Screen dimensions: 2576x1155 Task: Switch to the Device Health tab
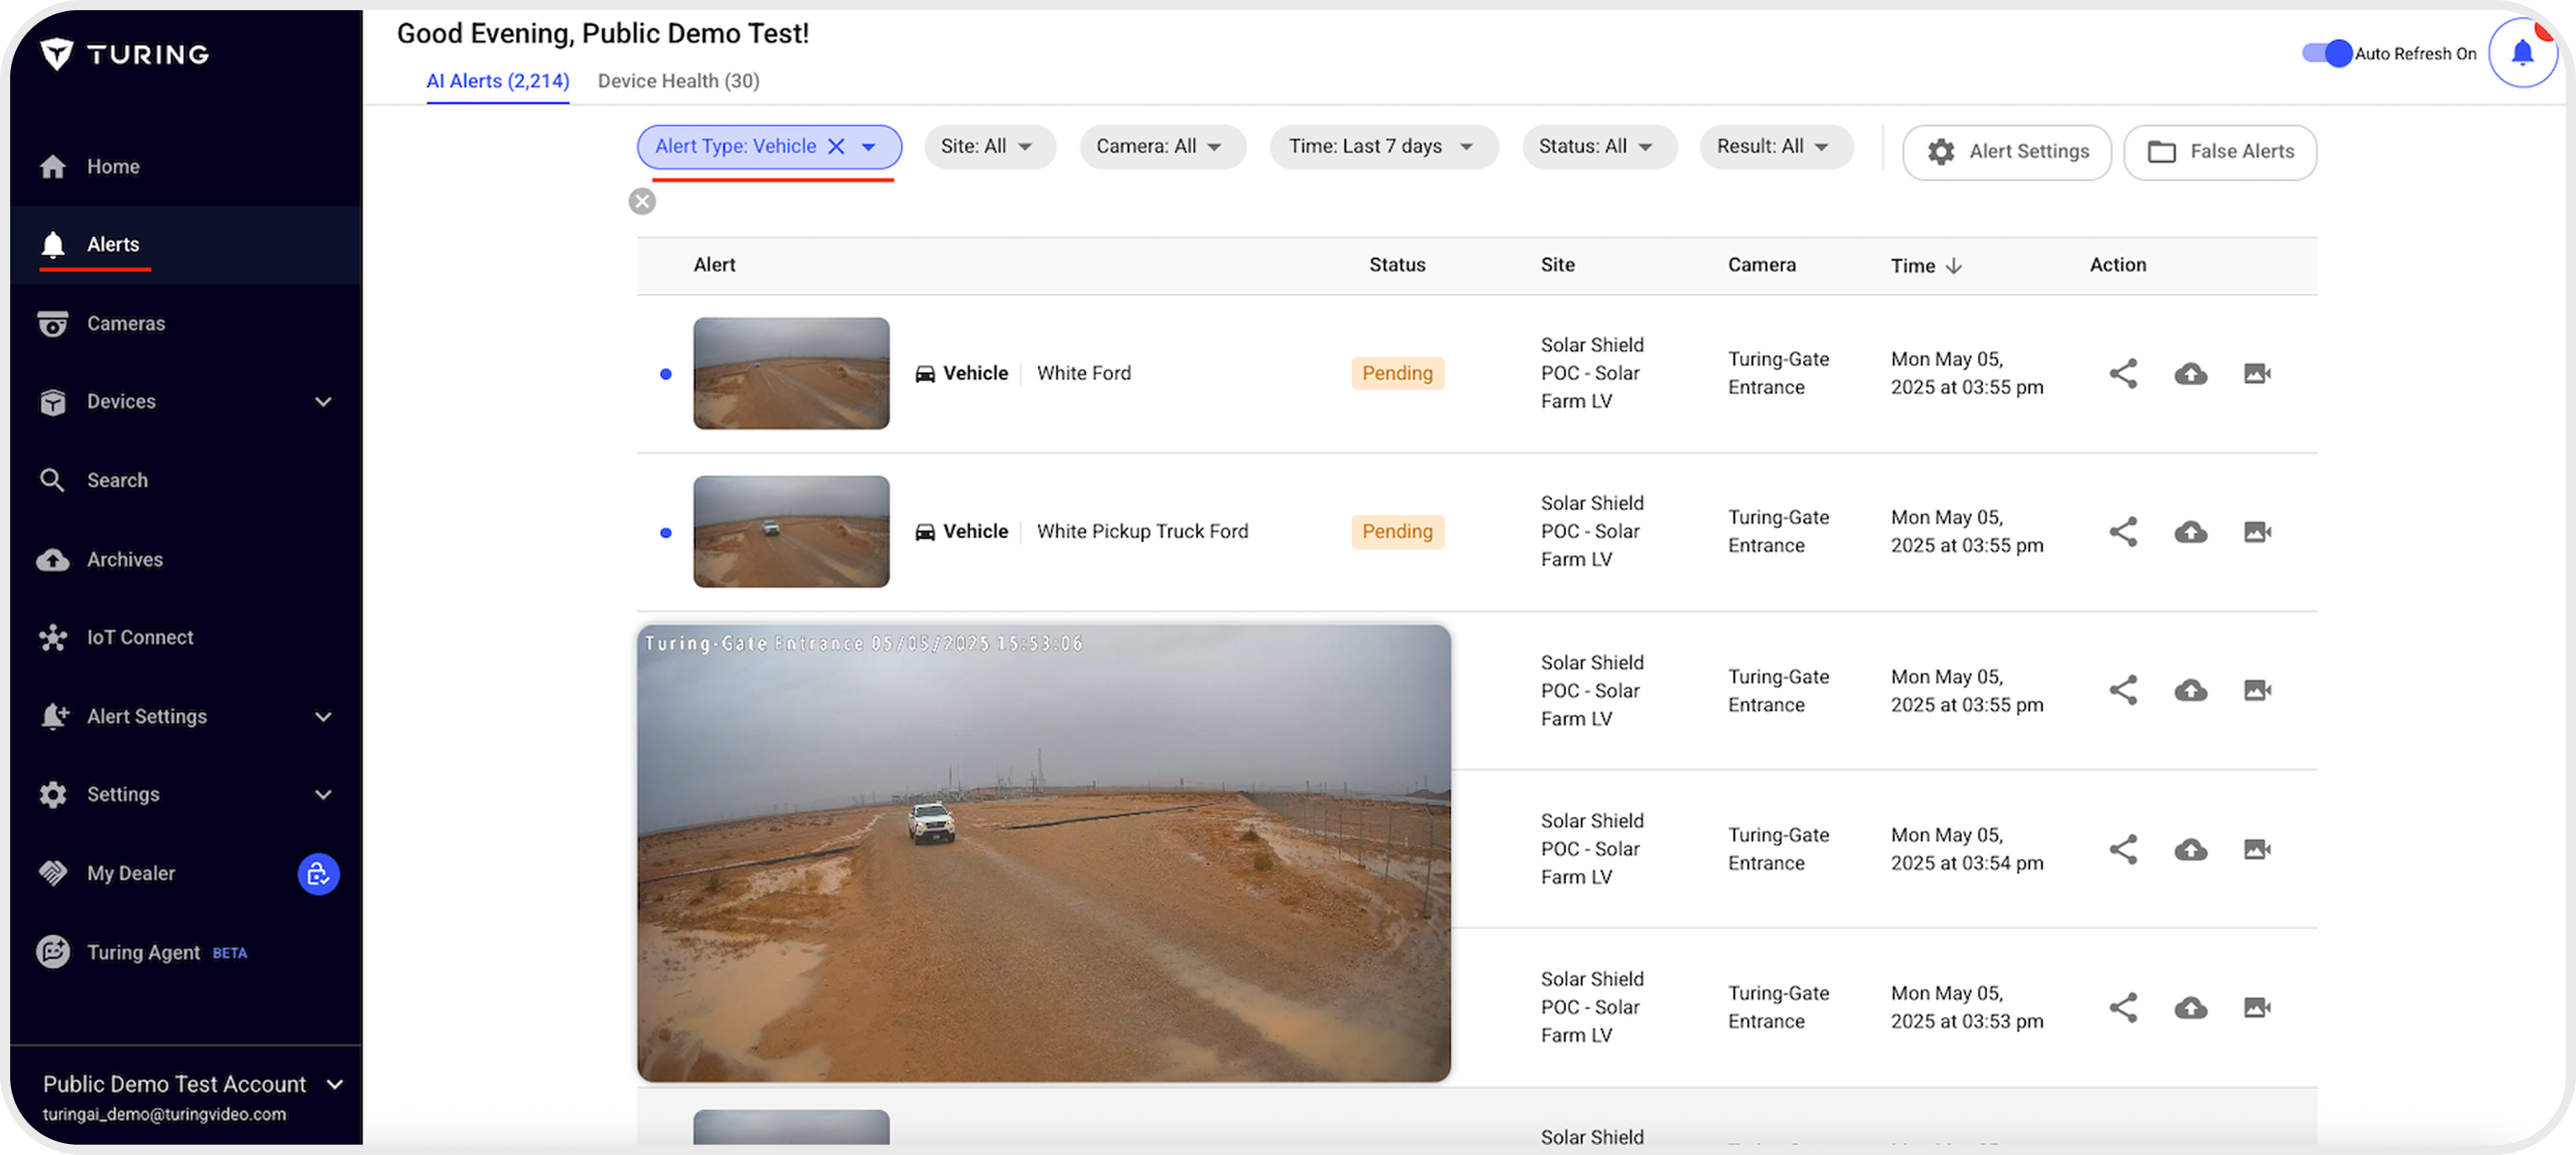click(x=678, y=81)
